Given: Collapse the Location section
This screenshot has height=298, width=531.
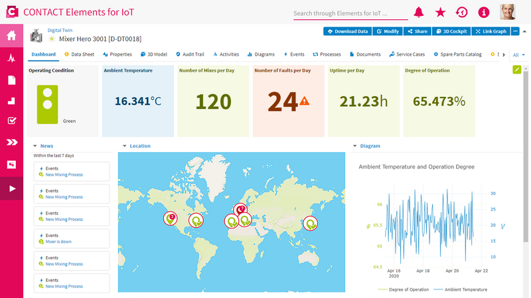Looking at the screenshot, I should pos(124,146).
